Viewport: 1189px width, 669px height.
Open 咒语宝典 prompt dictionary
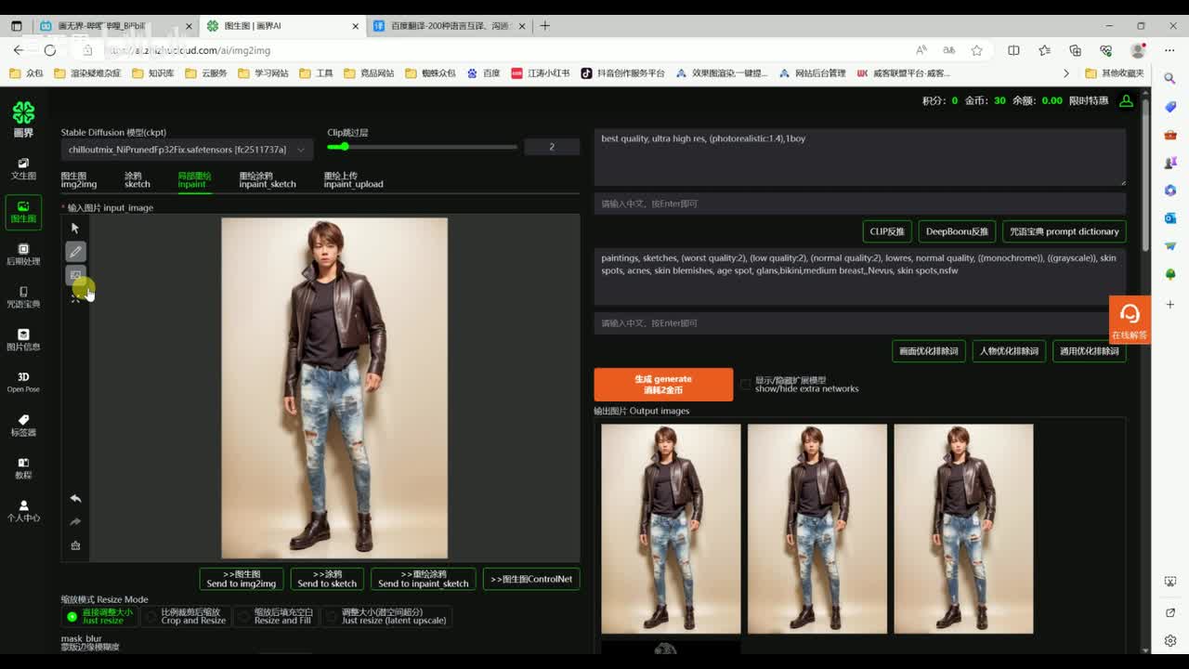(x=1064, y=231)
